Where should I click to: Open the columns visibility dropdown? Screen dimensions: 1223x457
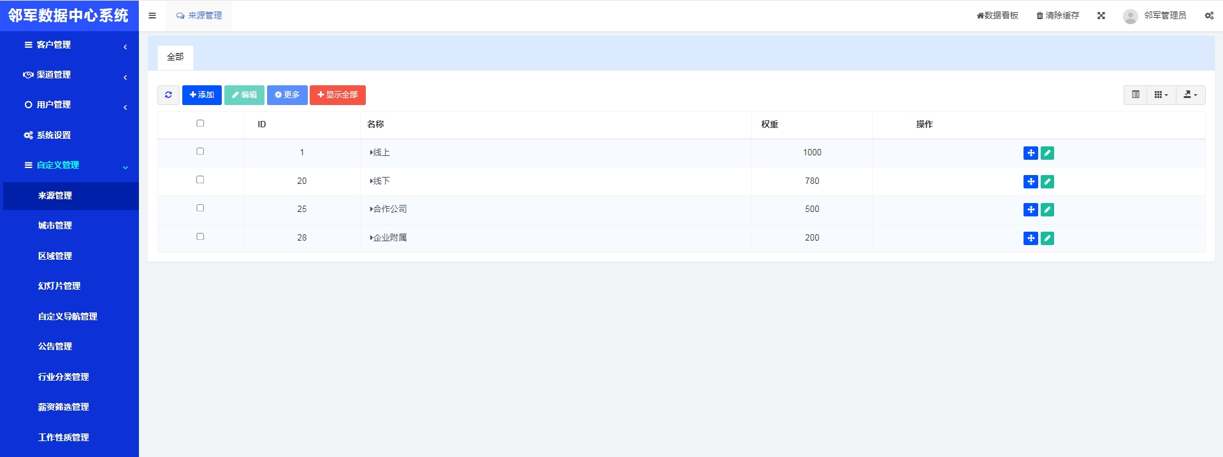pyautogui.click(x=1161, y=95)
